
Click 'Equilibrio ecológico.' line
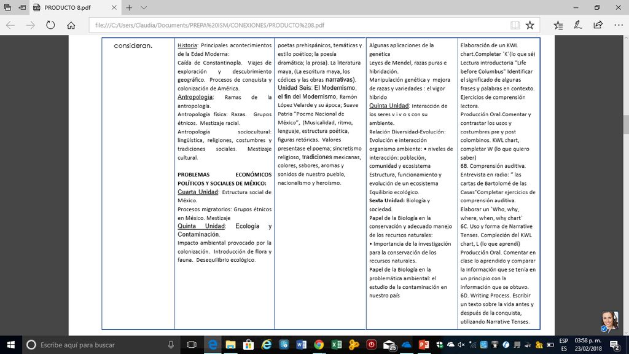tap(394, 192)
